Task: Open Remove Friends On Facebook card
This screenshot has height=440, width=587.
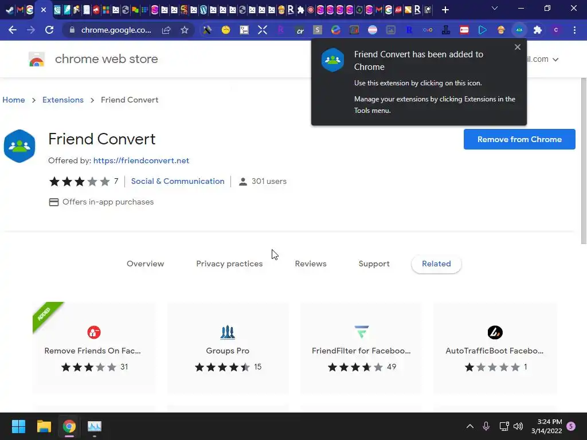Action: 93,348
